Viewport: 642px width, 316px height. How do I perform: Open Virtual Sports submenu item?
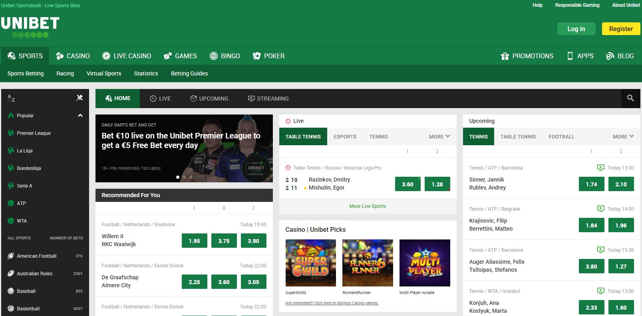click(x=104, y=73)
